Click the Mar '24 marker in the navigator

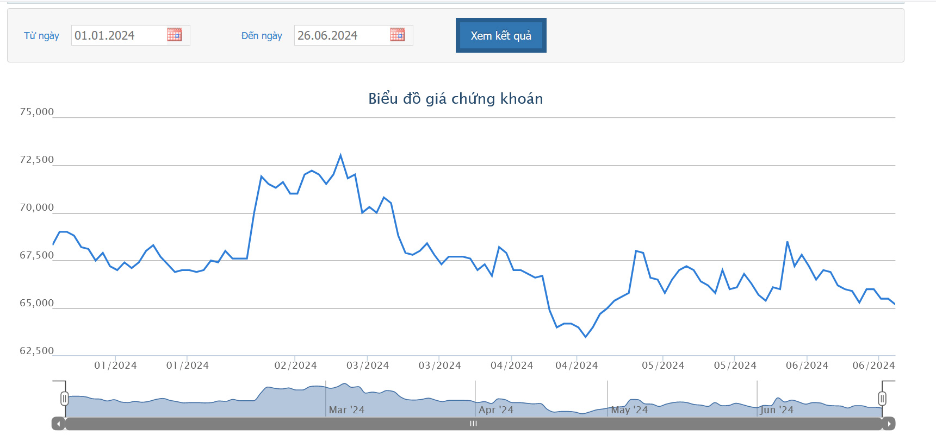point(346,409)
